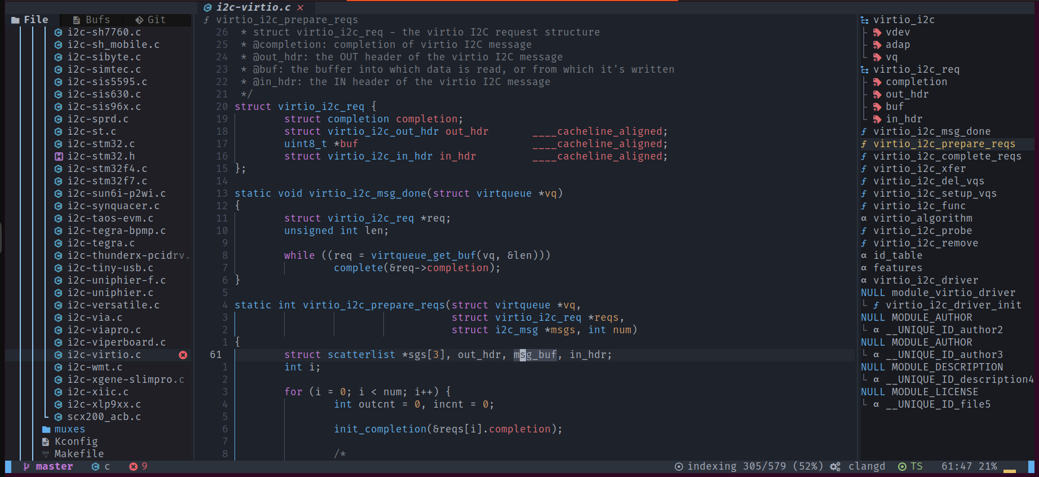Select the File tab in sidebar
The height and width of the screenshot is (477, 1039).
point(30,20)
